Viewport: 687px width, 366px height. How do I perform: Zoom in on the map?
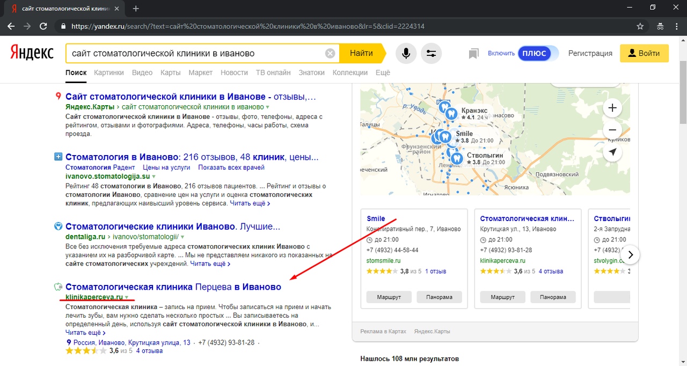(x=612, y=108)
